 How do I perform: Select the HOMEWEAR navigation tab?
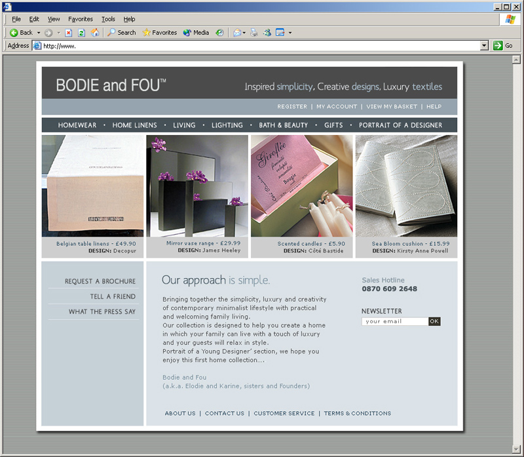pos(77,125)
